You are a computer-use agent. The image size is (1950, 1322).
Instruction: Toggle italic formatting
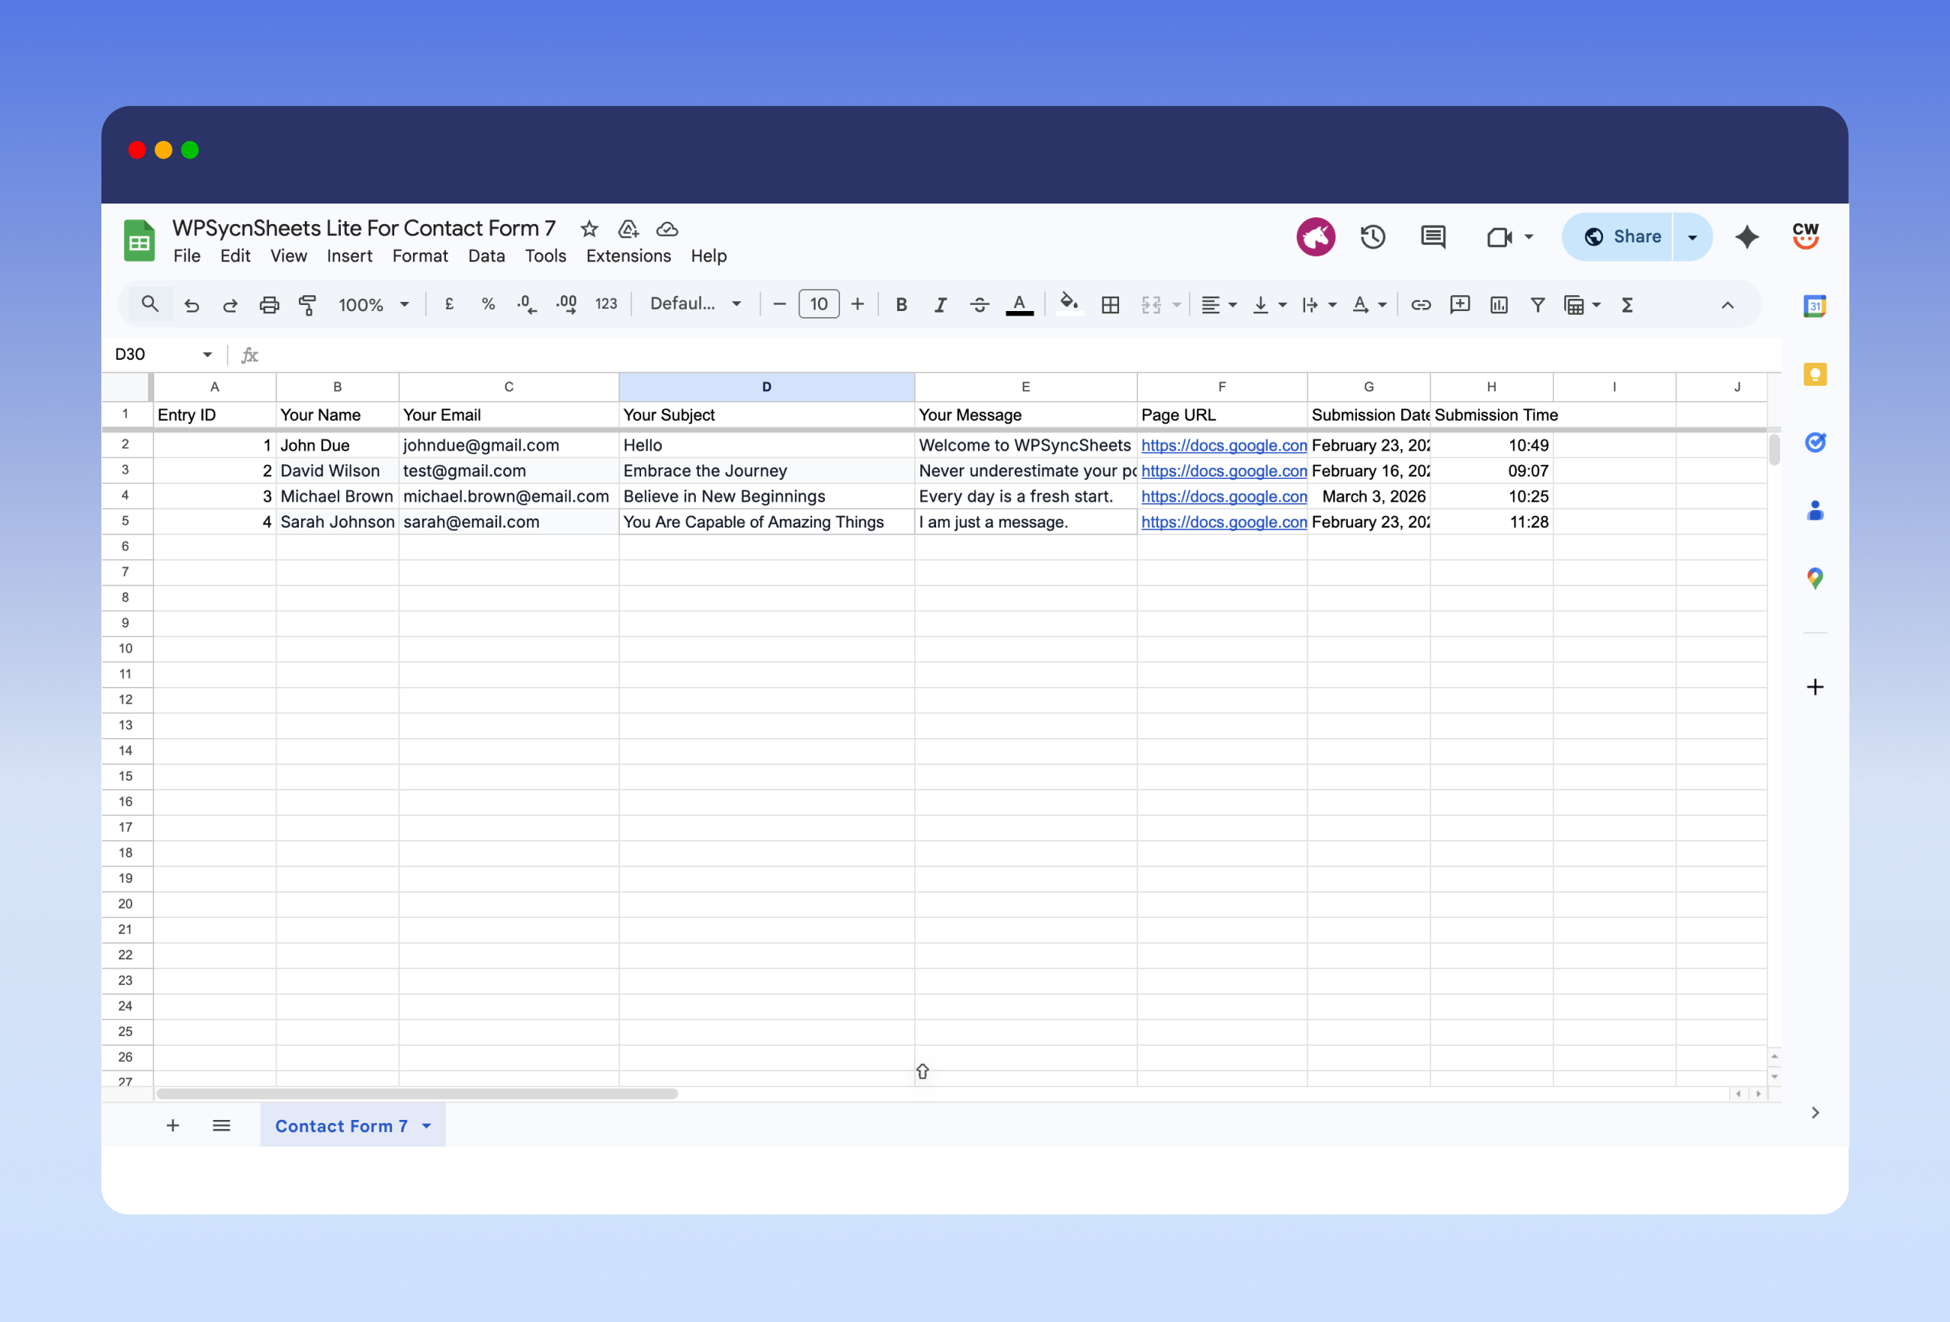tap(941, 305)
